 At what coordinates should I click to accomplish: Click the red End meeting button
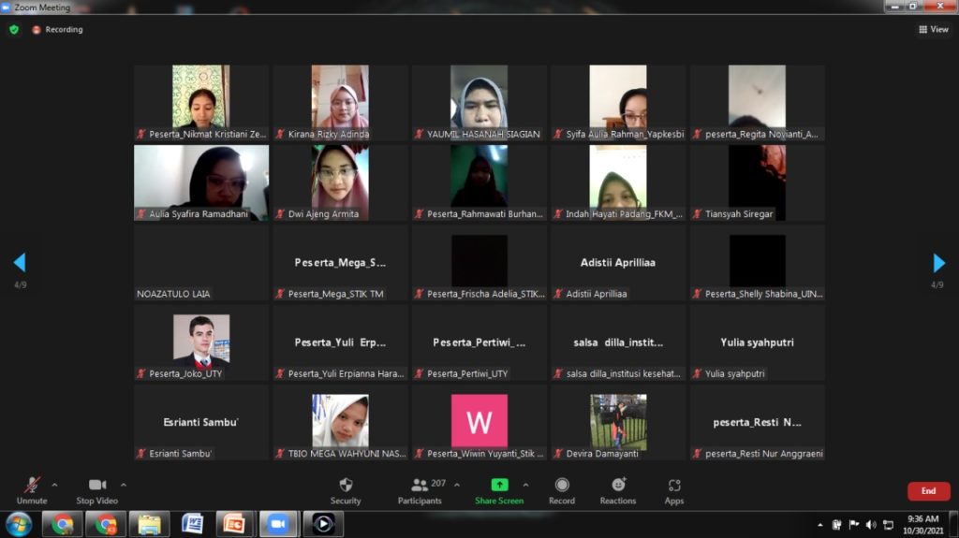pyautogui.click(x=928, y=491)
